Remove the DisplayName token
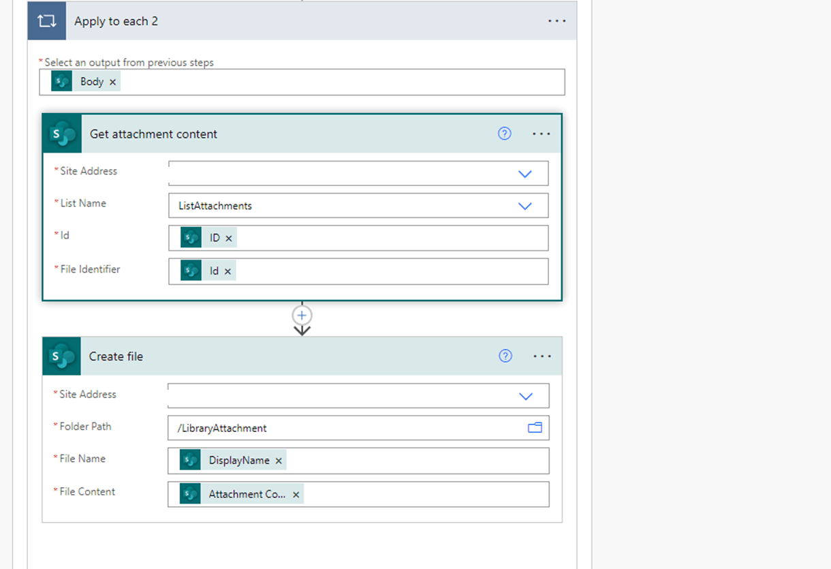831x569 pixels. click(x=279, y=461)
